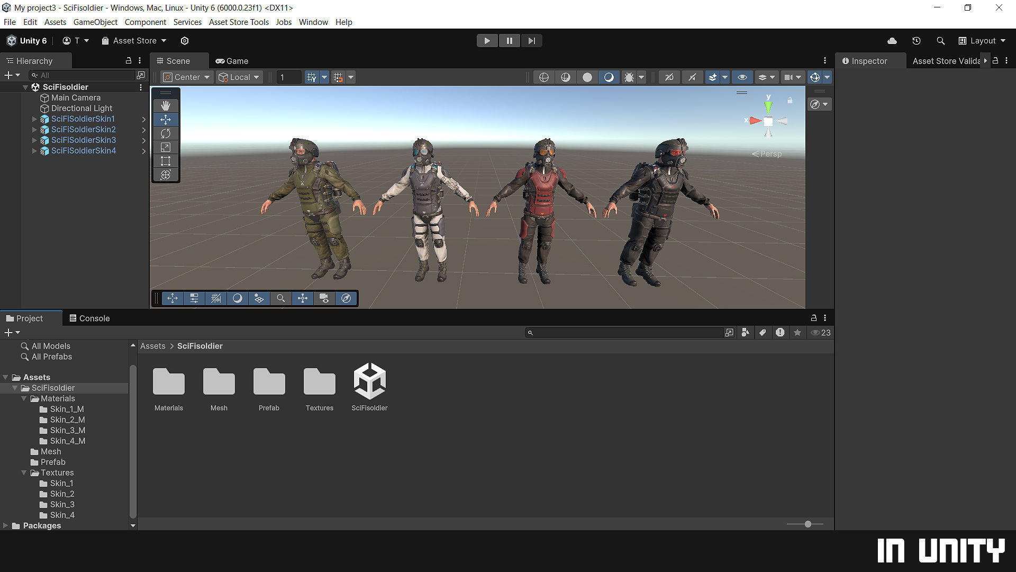Select the Move tool
The width and height of the screenshot is (1016, 572).
166,120
